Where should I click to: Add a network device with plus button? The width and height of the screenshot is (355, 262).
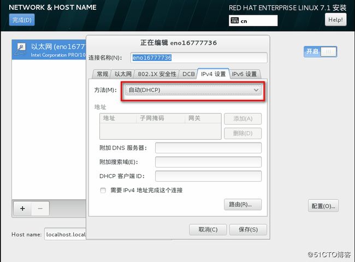pos(22,209)
